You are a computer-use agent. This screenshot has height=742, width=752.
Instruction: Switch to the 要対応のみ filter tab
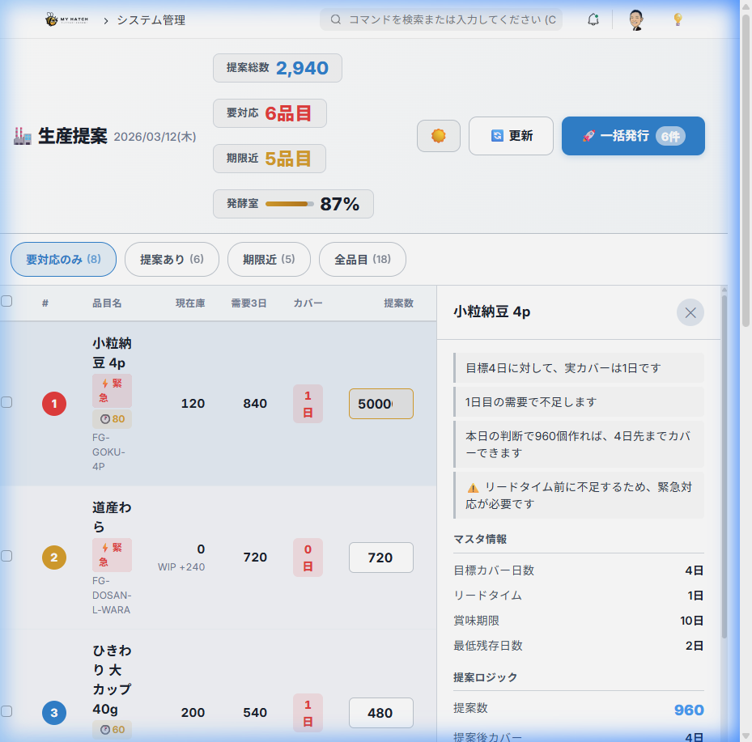pyautogui.click(x=63, y=260)
